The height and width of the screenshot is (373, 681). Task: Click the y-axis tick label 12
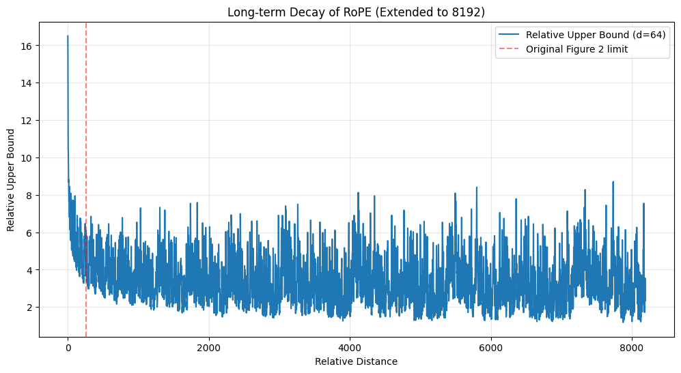28,121
